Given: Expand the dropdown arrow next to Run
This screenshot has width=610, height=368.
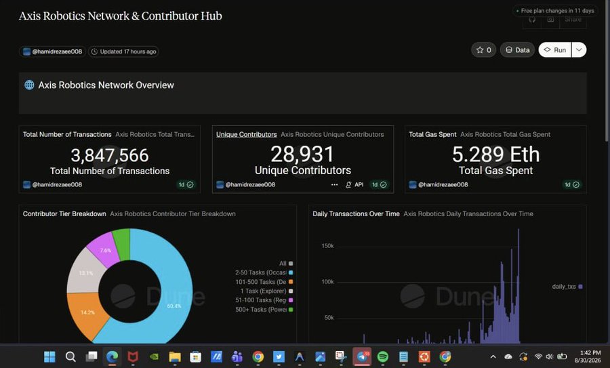Looking at the screenshot, I should click(x=579, y=49).
